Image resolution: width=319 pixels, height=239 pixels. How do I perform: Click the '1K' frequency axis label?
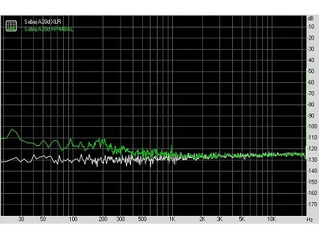pyautogui.click(x=172, y=219)
